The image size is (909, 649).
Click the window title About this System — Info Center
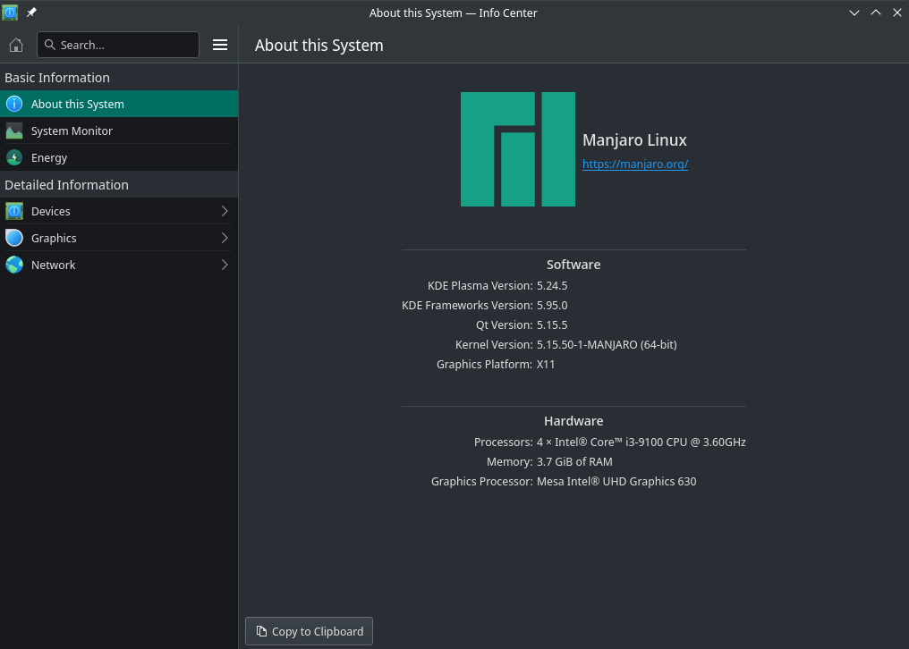click(454, 13)
